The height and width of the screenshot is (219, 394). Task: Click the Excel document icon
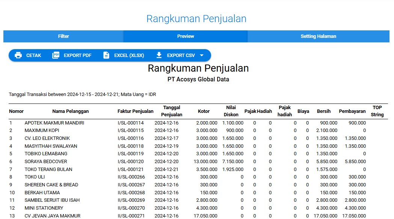click(106, 55)
